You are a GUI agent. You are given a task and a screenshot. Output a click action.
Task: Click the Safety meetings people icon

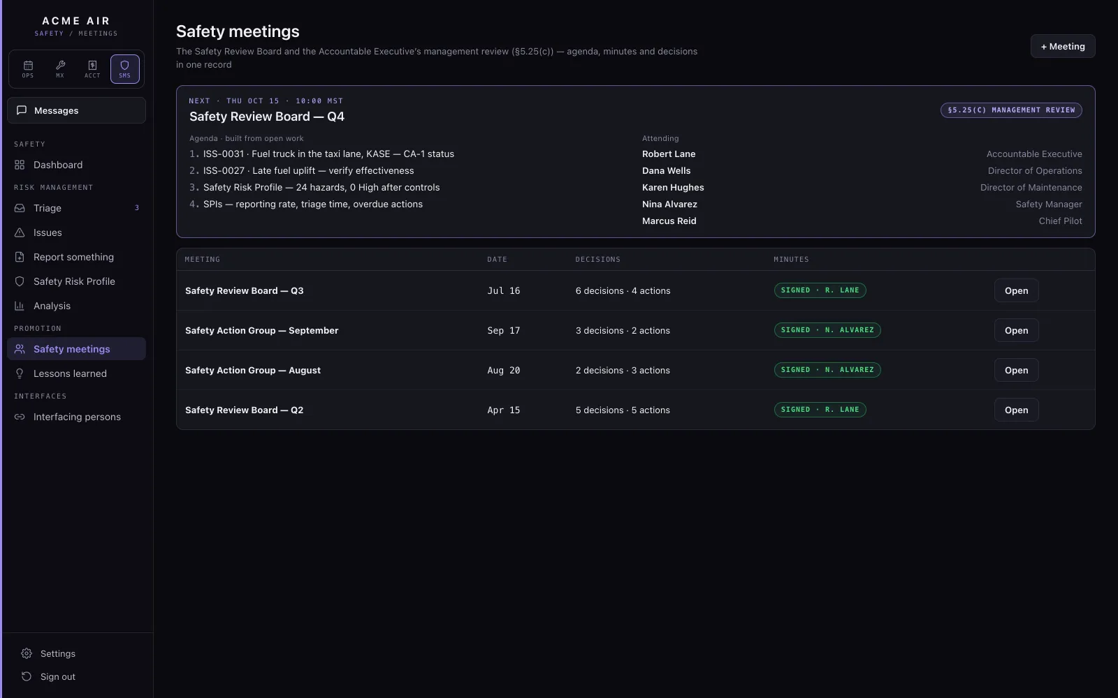pos(20,349)
